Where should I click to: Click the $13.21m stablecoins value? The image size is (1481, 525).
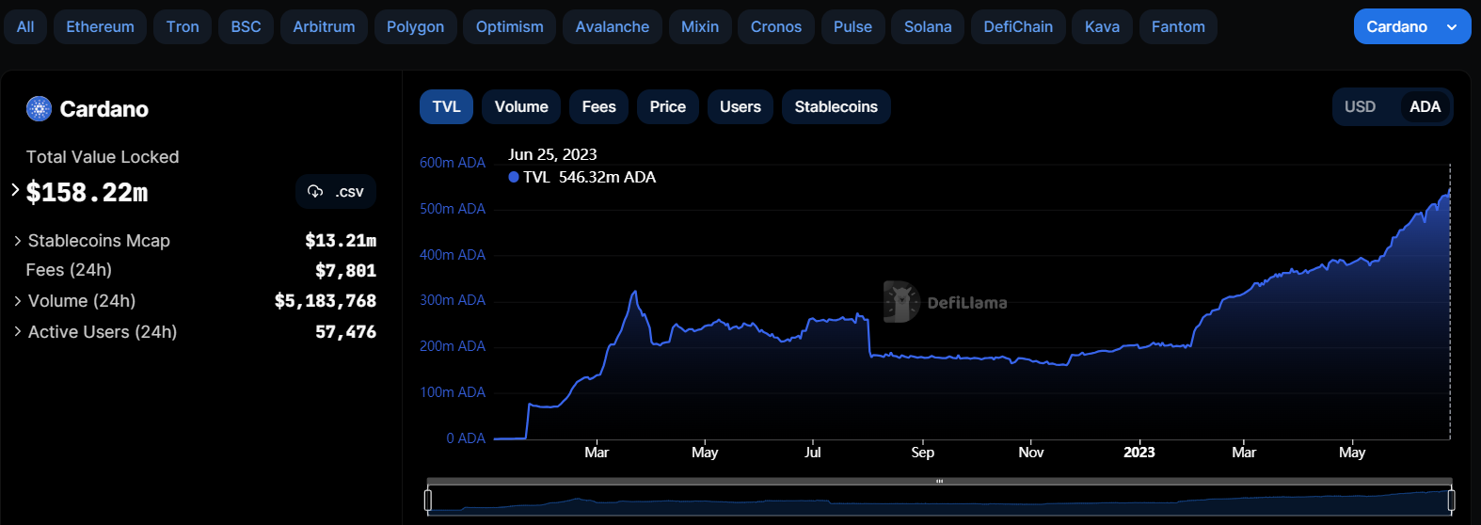point(341,241)
